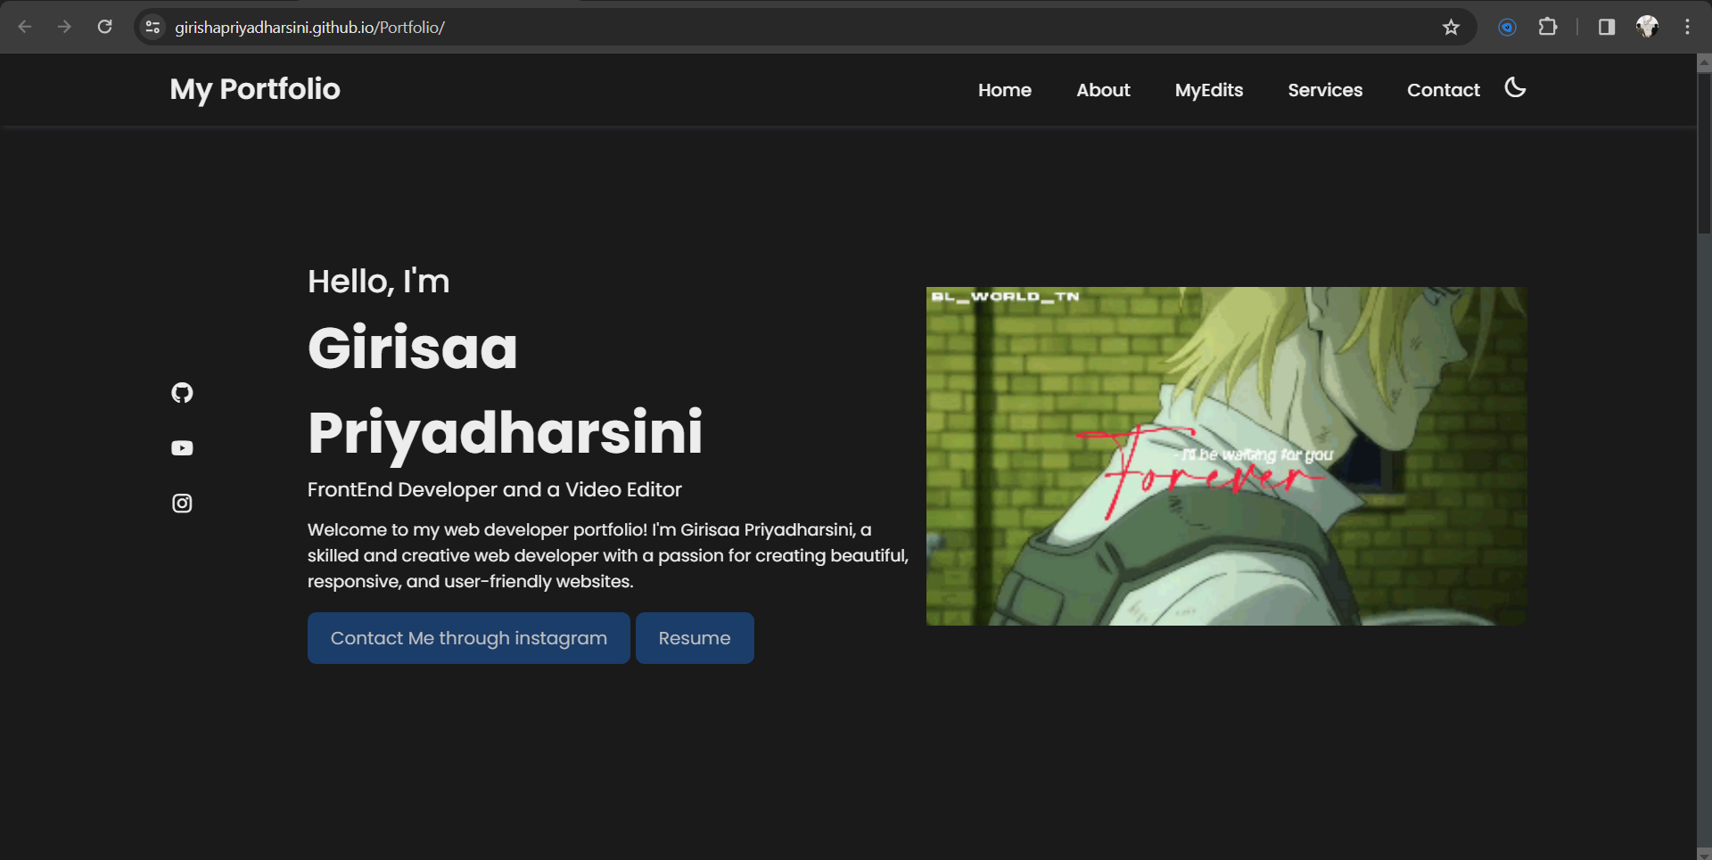Open the GitHub profile icon
Screen dimensions: 1712x860
coord(181,392)
